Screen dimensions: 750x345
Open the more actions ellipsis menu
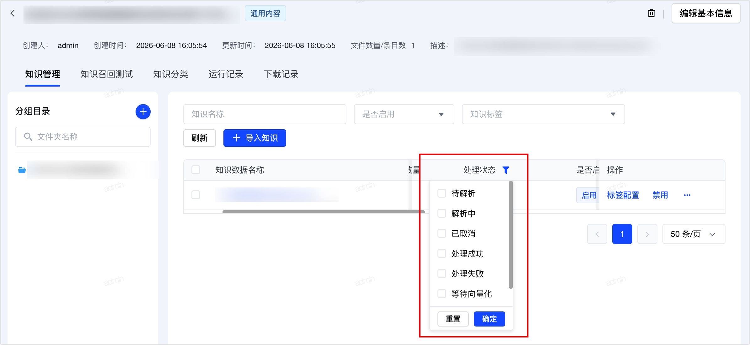pos(687,195)
